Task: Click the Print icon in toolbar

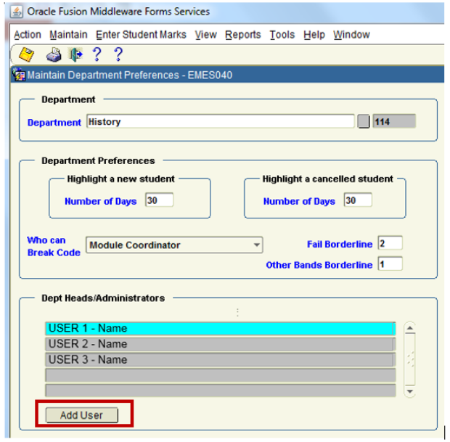Action: [54, 55]
